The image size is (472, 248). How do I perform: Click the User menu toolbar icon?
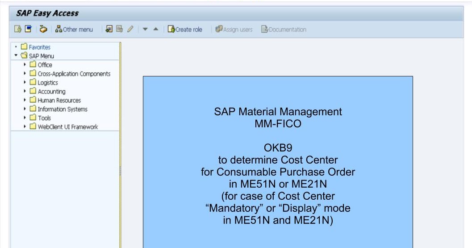click(x=17, y=29)
